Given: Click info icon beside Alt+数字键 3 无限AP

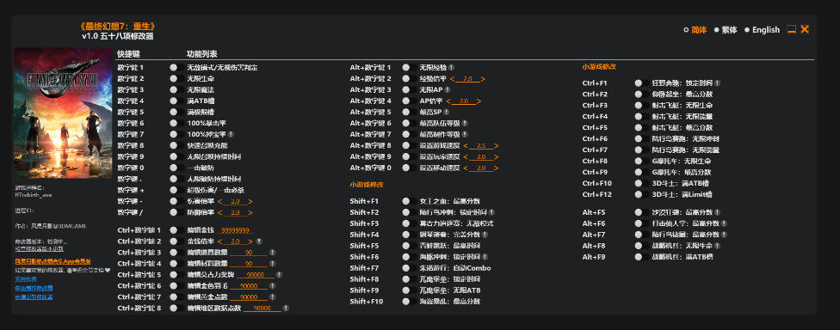Looking at the screenshot, I should [x=448, y=90].
